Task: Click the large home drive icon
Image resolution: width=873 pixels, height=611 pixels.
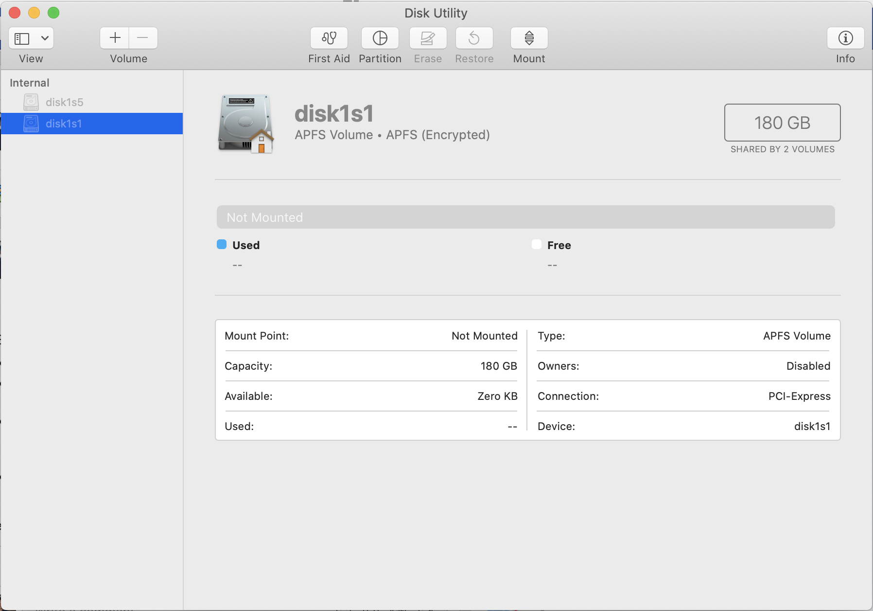Action: (x=245, y=124)
